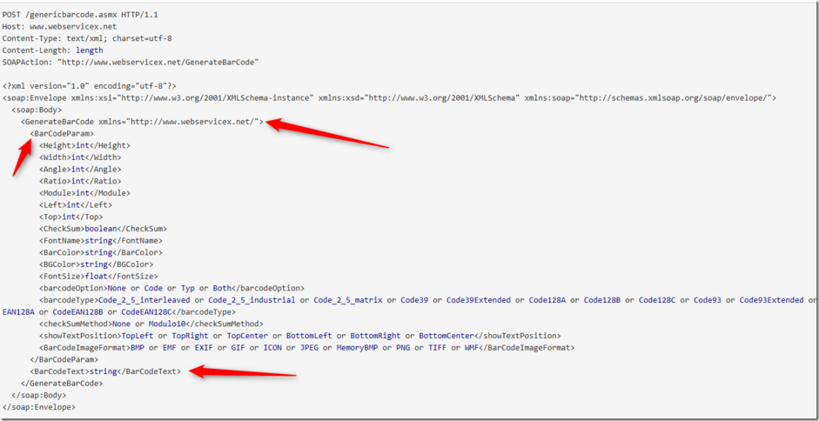Click the Height int element line
This screenshot has height=421, width=819.
pyautogui.click(x=84, y=145)
